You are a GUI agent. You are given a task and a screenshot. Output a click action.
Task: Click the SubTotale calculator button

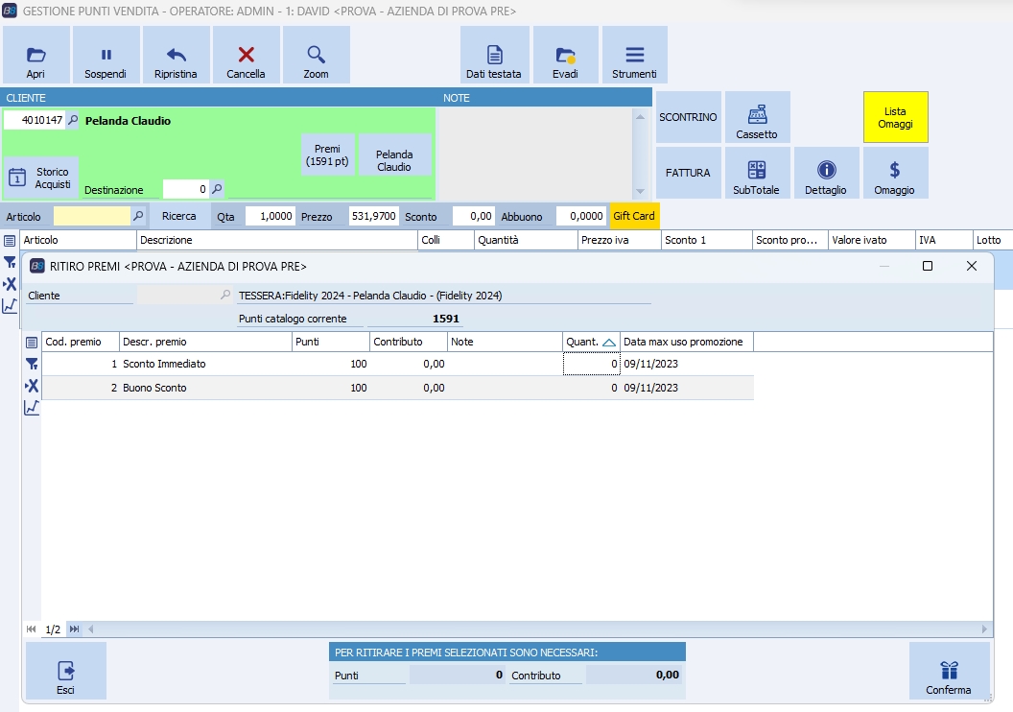pos(757,174)
